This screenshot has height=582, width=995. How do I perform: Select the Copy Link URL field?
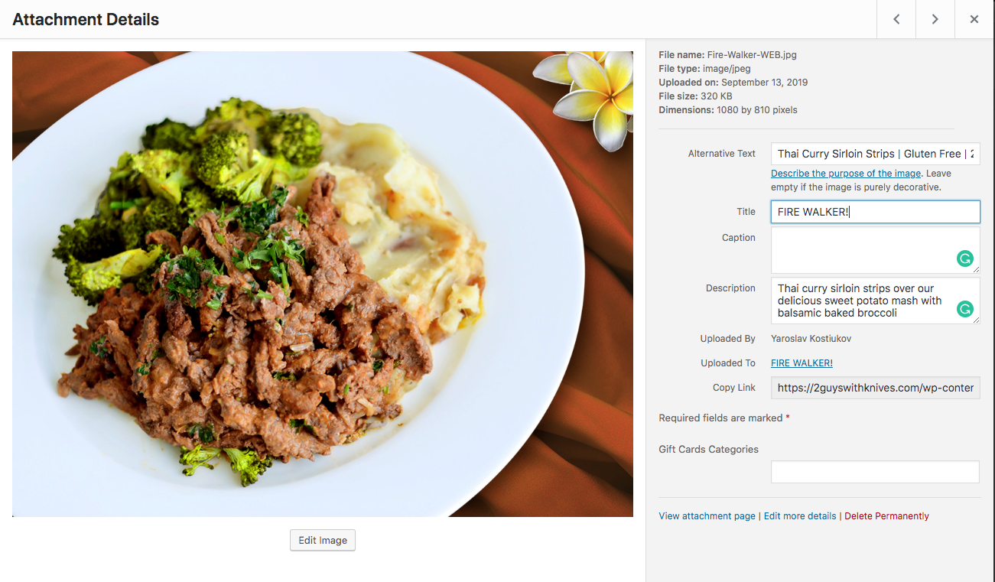click(x=875, y=388)
